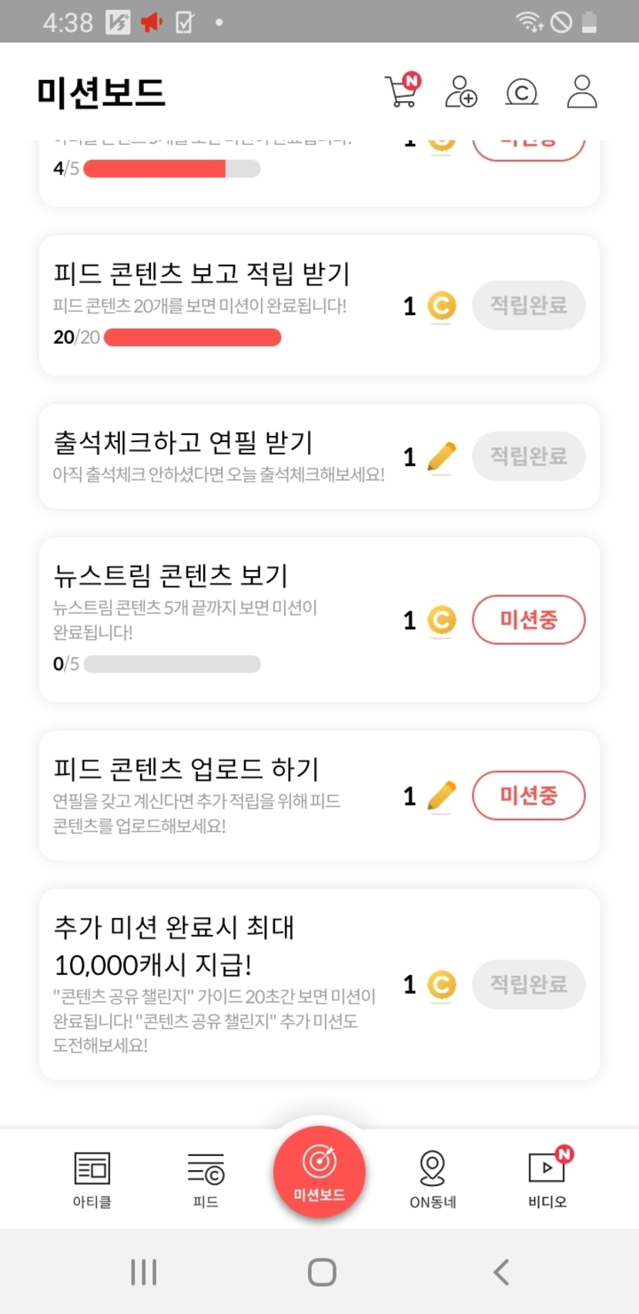This screenshot has width=639, height=1314.
Task: Switch to the 아티클 tab
Action: click(92, 1178)
